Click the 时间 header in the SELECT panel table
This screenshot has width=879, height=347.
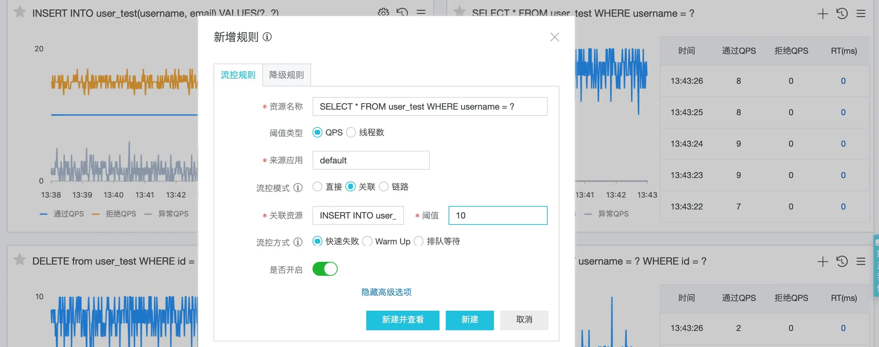pos(687,51)
